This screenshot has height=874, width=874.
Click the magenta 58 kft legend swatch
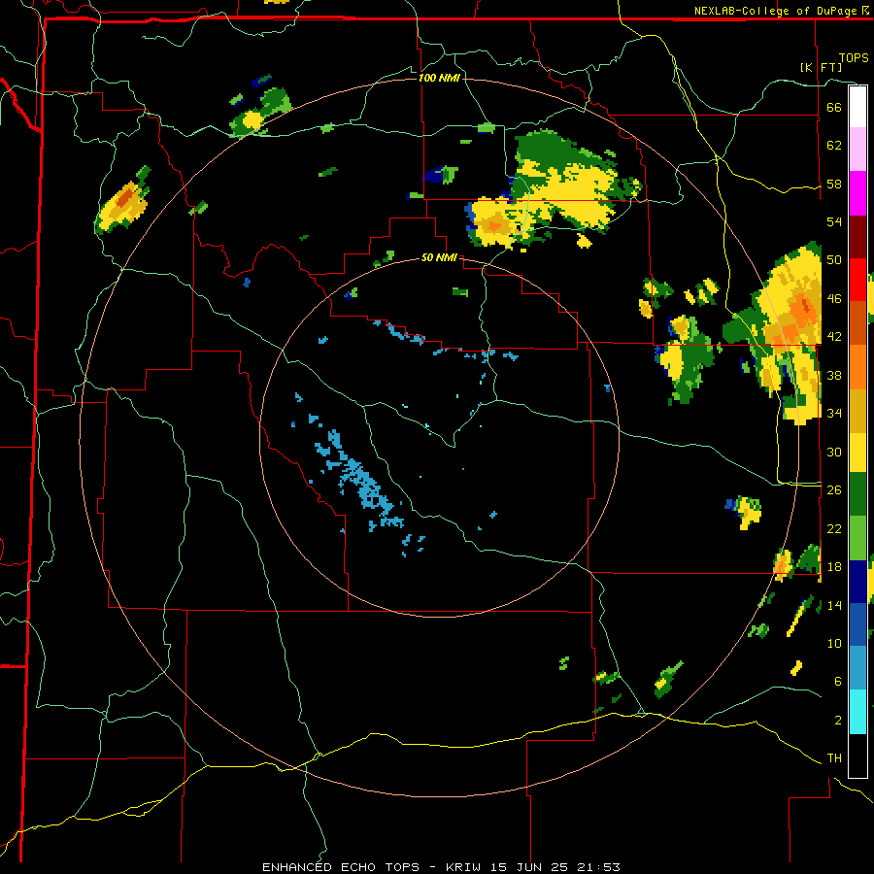click(857, 193)
